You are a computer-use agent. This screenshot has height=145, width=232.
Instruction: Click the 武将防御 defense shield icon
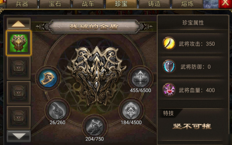click(169, 67)
